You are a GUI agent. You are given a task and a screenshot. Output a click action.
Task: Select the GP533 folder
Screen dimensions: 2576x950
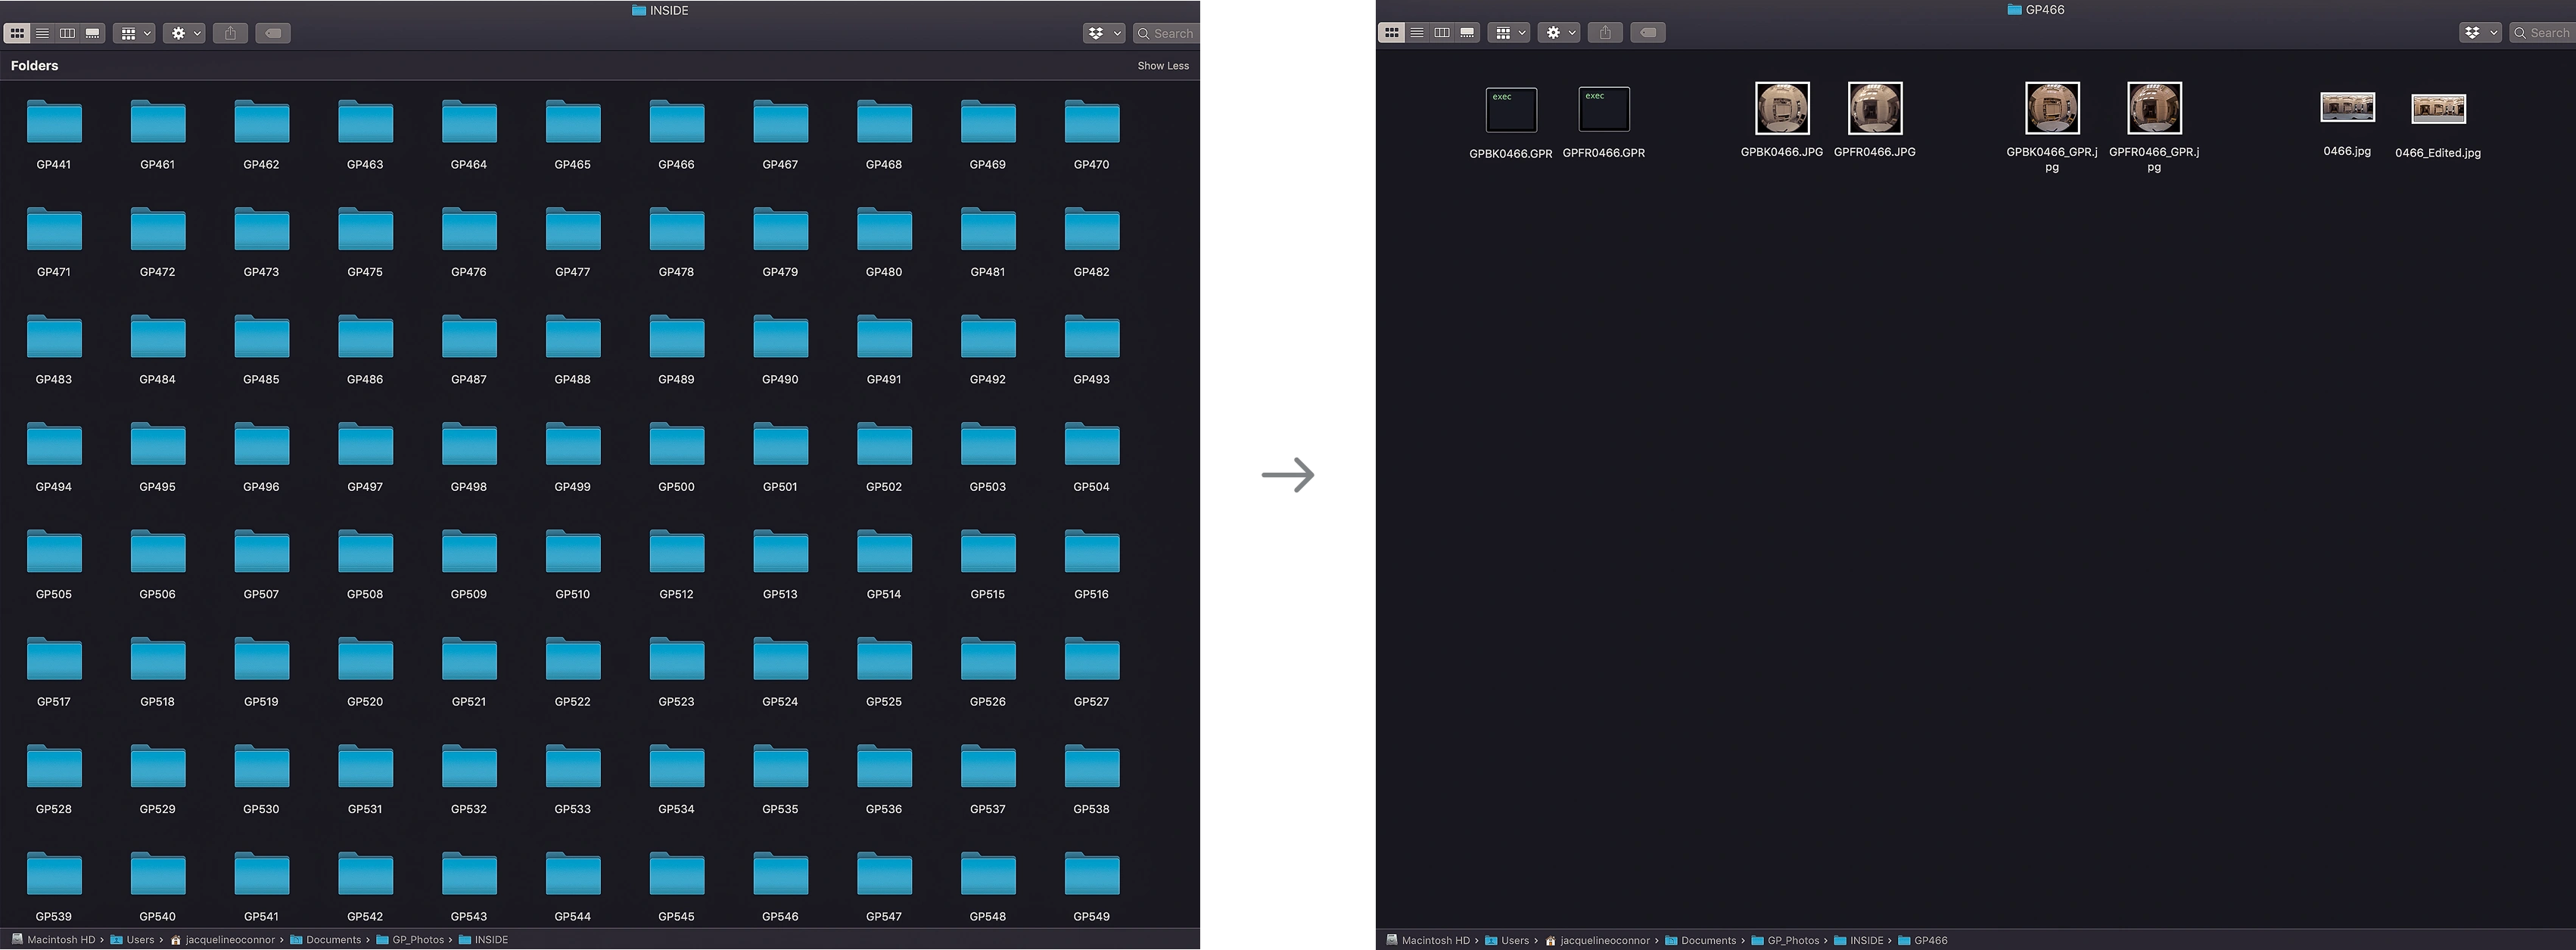click(572, 766)
